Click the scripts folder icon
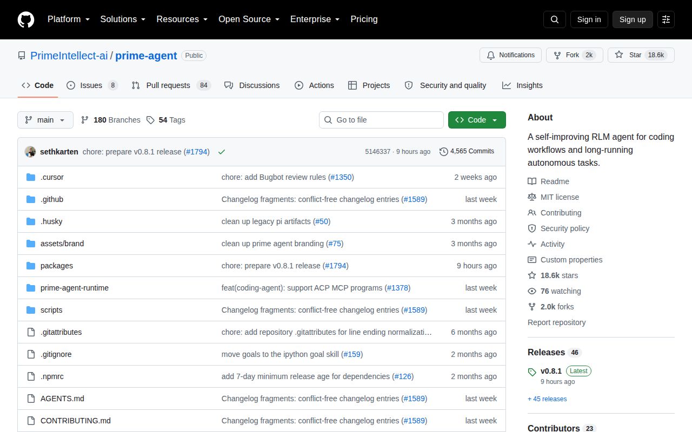 coord(31,310)
